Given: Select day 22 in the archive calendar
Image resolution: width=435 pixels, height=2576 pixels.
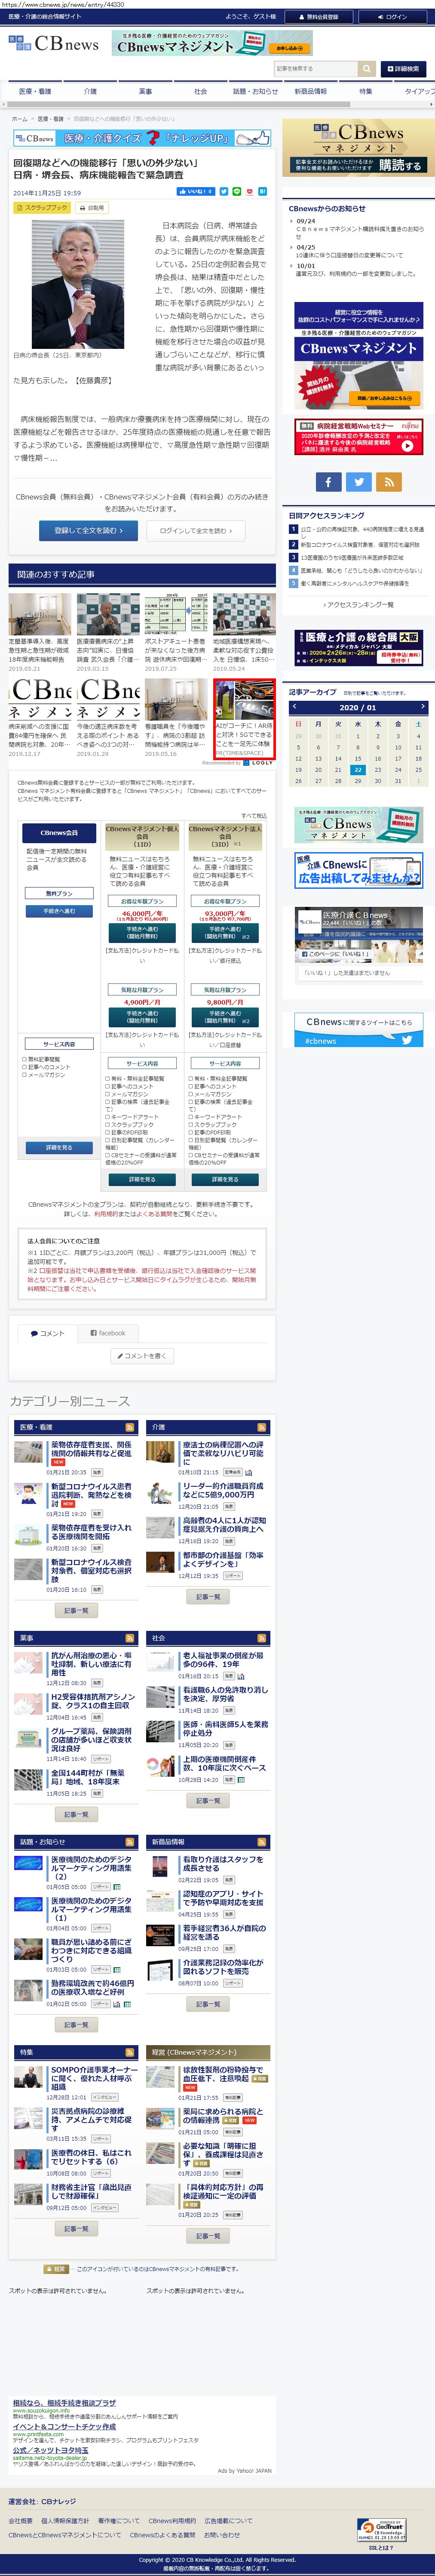Looking at the screenshot, I should [358, 770].
